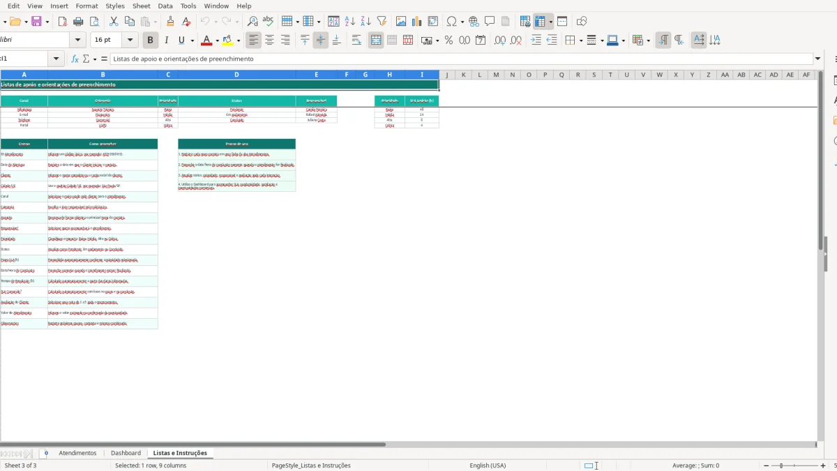Click the Sort Ascending icon

coord(350,22)
